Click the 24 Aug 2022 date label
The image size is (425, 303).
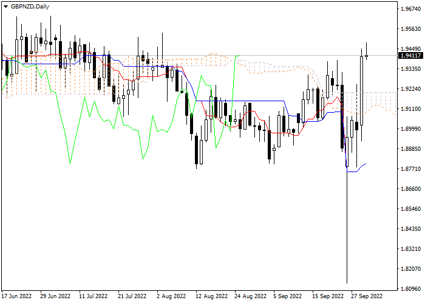[251, 296]
